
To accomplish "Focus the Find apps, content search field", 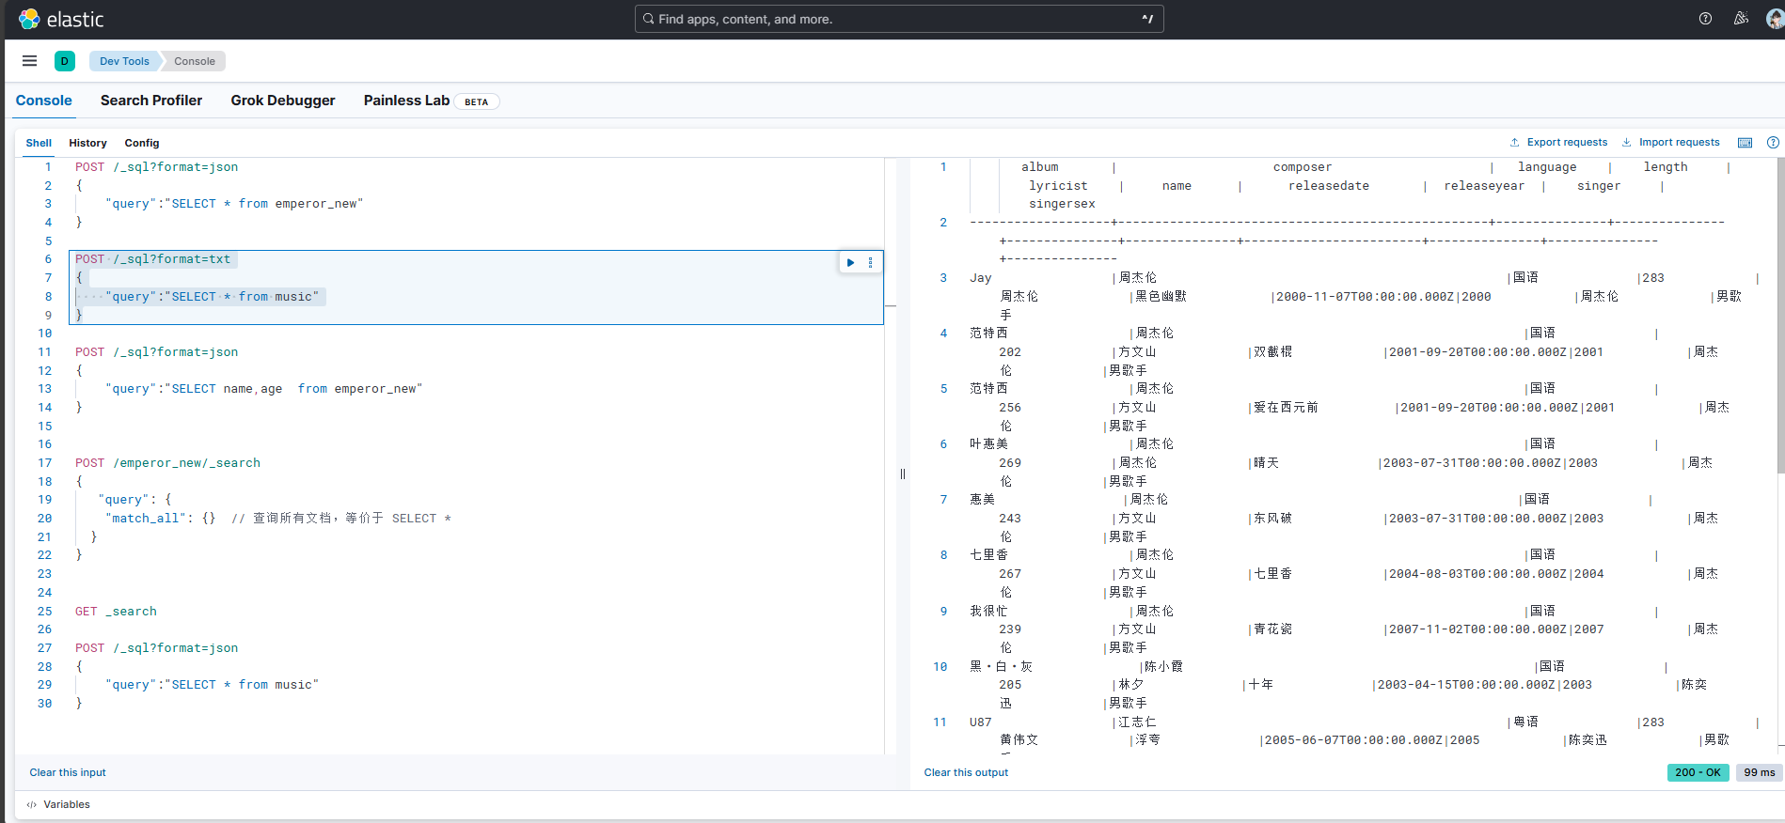I will pyautogui.click(x=899, y=19).
